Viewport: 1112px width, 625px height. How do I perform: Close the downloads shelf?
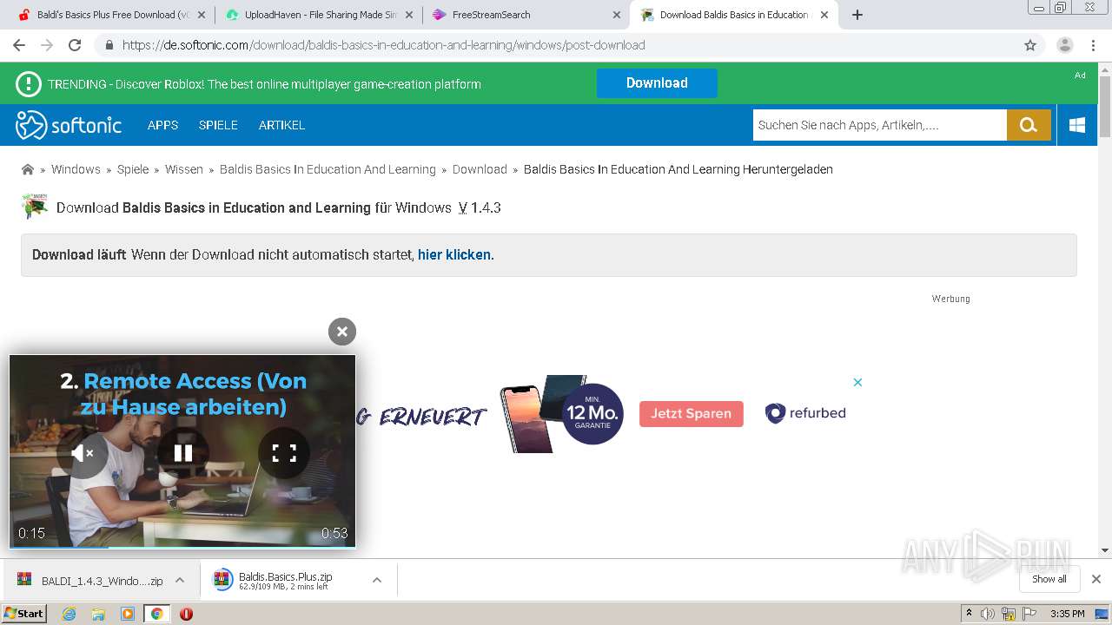1096,579
